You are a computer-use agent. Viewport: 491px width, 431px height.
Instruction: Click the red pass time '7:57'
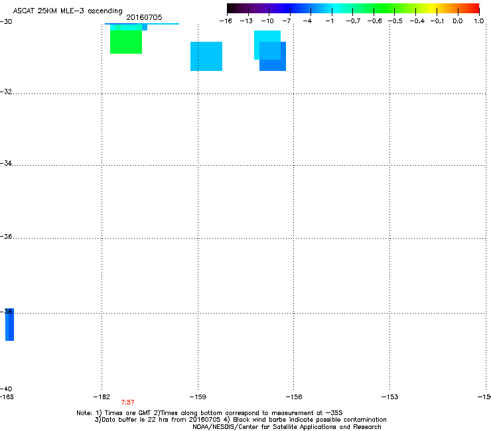128,402
